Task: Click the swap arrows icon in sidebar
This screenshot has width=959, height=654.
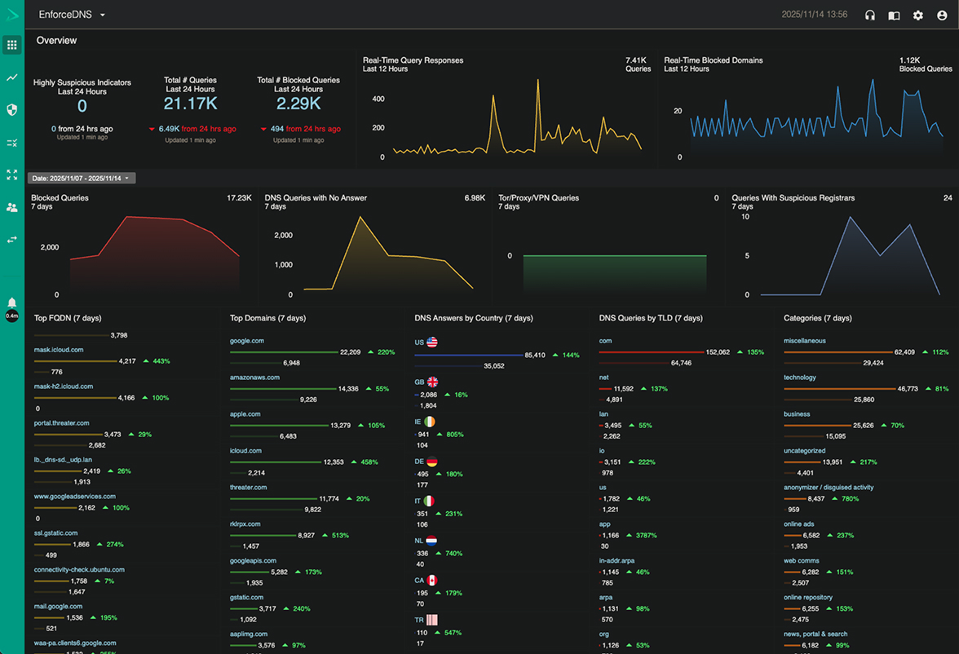Action: [11, 240]
